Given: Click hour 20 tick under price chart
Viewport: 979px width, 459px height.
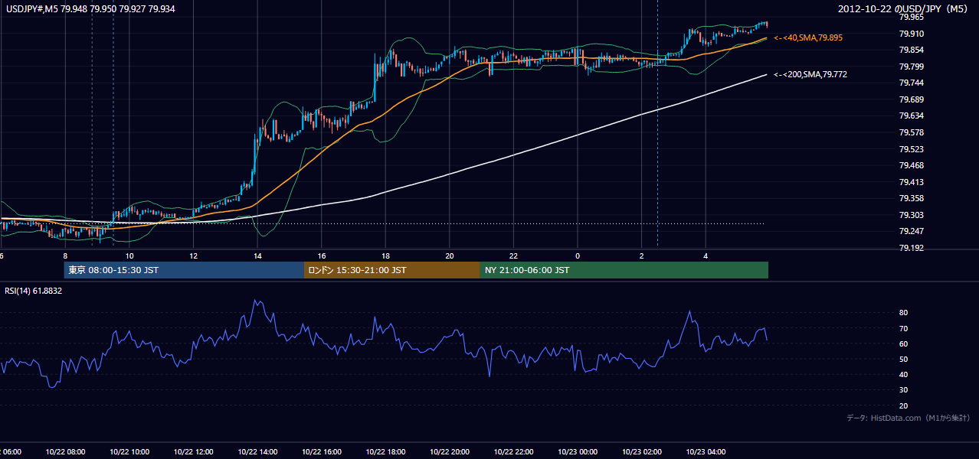Looking at the screenshot, I should click(450, 256).
